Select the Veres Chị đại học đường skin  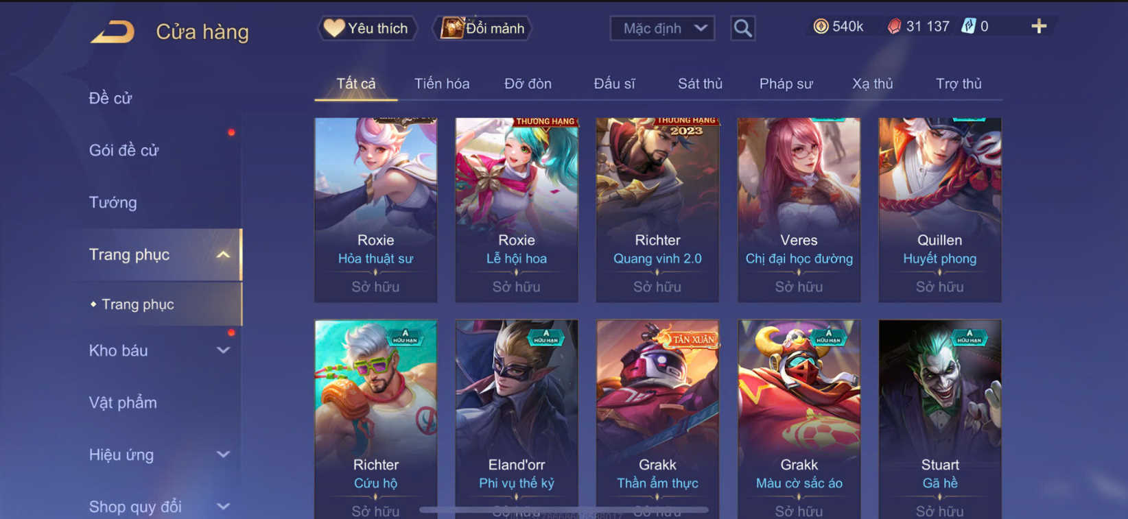click(799, 210)
